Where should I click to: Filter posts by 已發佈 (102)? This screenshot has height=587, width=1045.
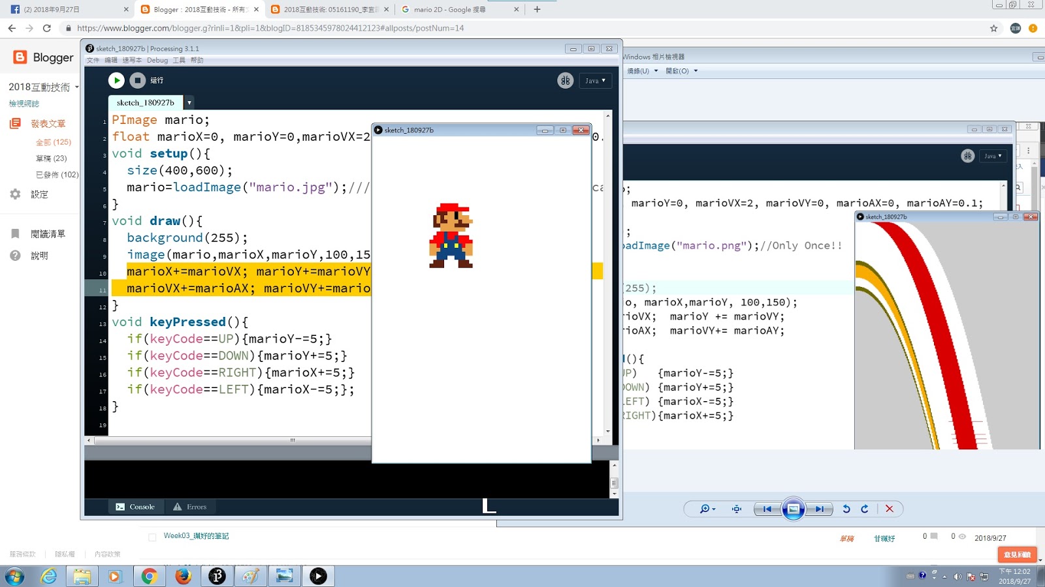[x=57, y=175]
